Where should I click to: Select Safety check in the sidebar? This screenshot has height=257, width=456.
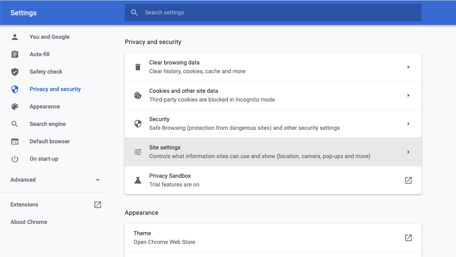[46, 72]
